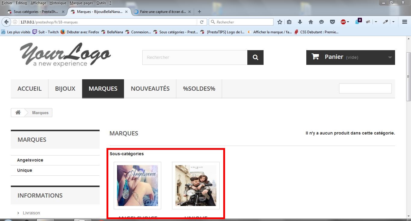Open 'Les plus visités' bookmark
Image resolution: width=411 pixels, height=221 pixels.
[16, 32]
